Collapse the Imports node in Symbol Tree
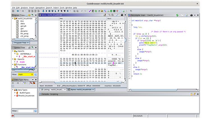 point(13,51)
